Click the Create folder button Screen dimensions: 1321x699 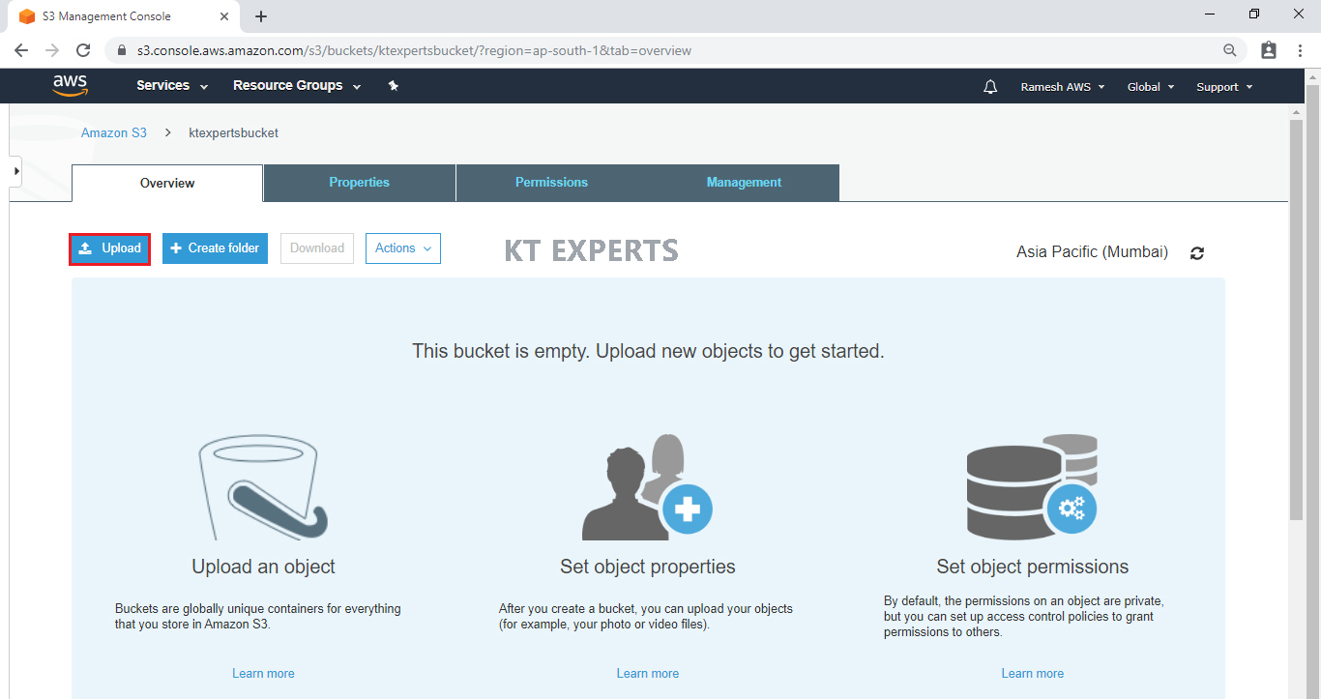(x=215, y=248)
